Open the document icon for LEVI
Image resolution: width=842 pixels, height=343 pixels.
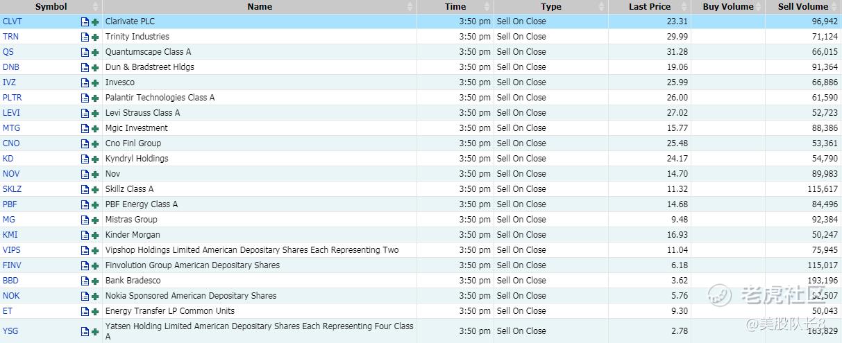(x=85, y=114)
